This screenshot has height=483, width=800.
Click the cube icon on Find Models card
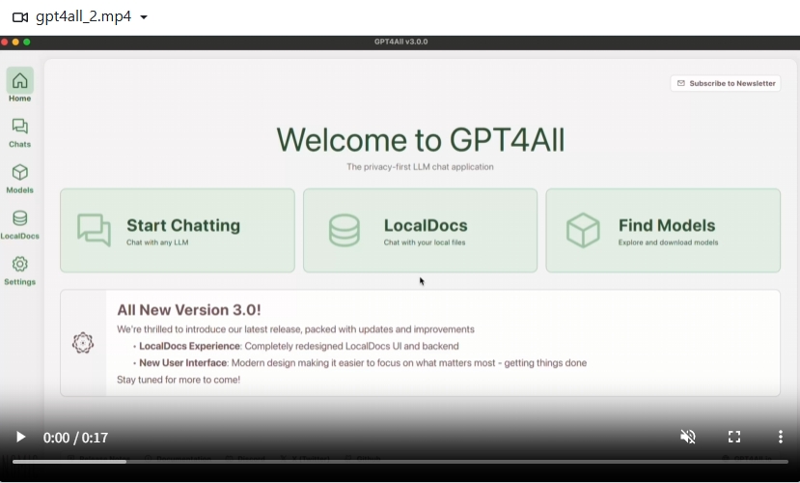coord(583,230)
